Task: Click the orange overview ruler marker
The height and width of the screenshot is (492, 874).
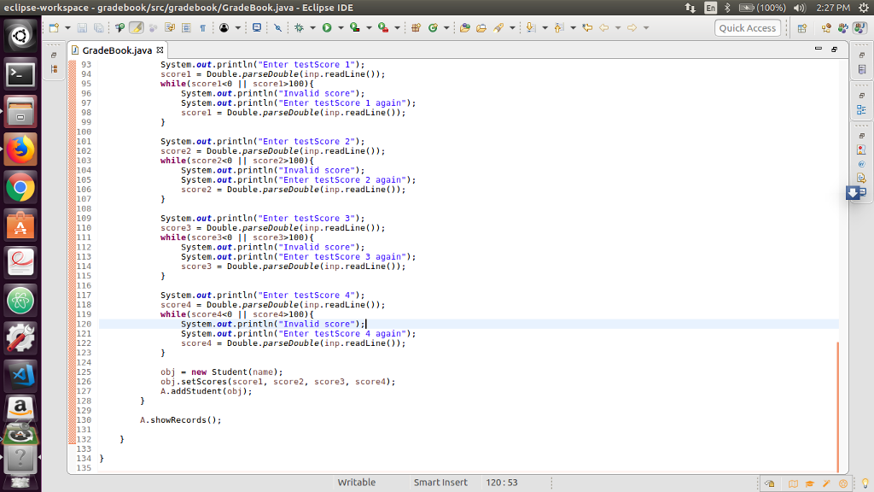Action: pos(837,407)
